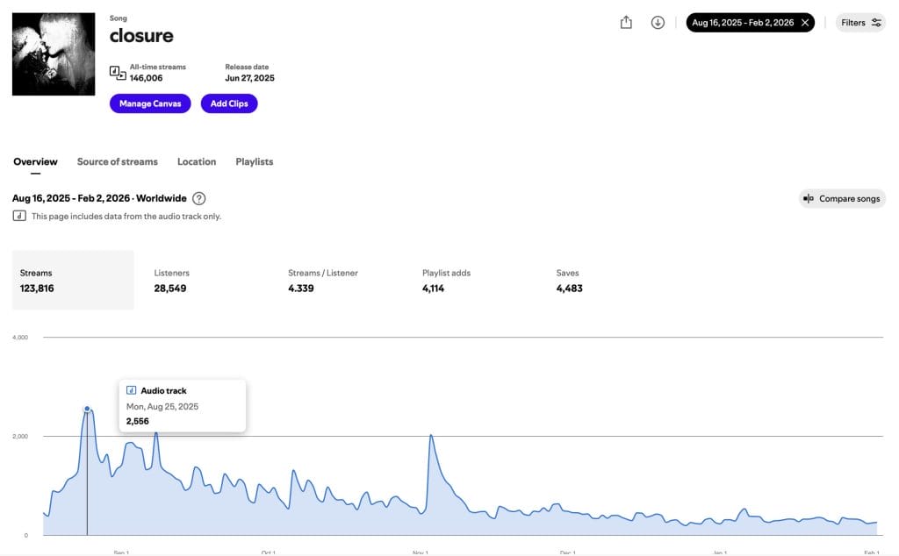
Task: Clear the date range with X icon
Action: (804, 23)
